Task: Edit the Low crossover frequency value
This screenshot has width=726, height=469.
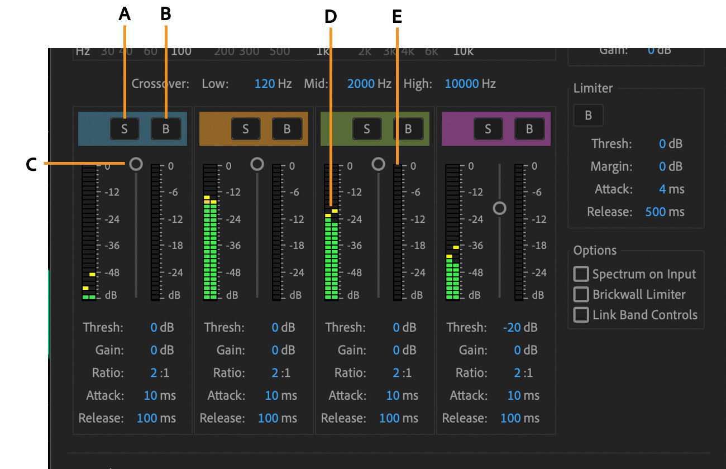Action: pyautogui.click(x=268, y=83)
